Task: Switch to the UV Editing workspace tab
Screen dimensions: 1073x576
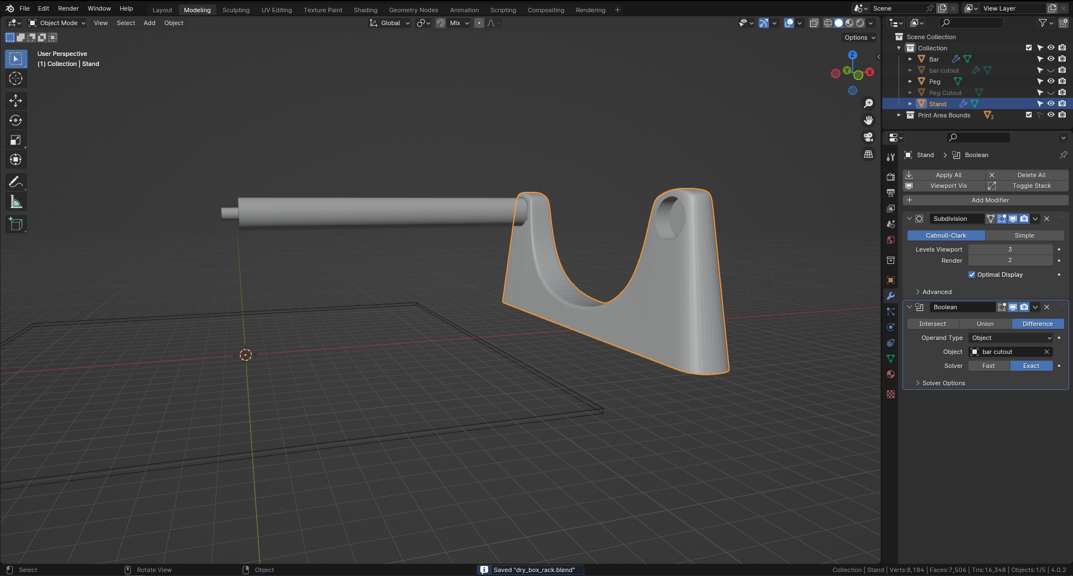Action: pos(277,10)
